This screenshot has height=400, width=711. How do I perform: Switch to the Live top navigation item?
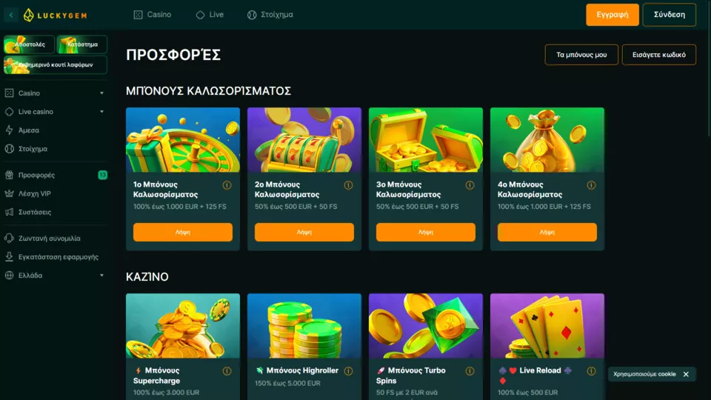[x=210, y=15]
